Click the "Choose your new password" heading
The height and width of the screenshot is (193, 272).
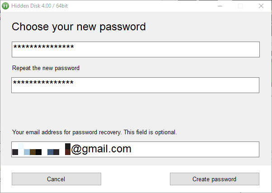[x=79, y=26]
